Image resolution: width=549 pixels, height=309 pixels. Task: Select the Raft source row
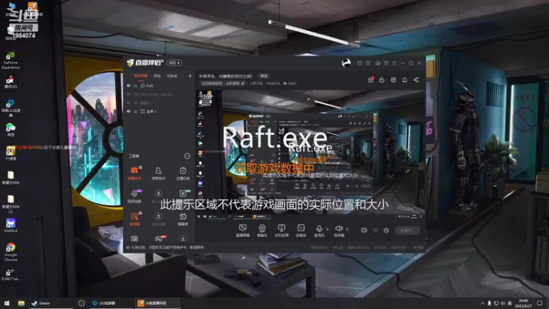160,85
